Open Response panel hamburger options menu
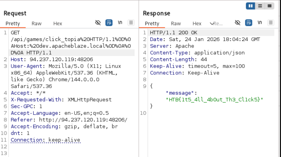Screen dimensions: 281x157 (x=271, y=23)
